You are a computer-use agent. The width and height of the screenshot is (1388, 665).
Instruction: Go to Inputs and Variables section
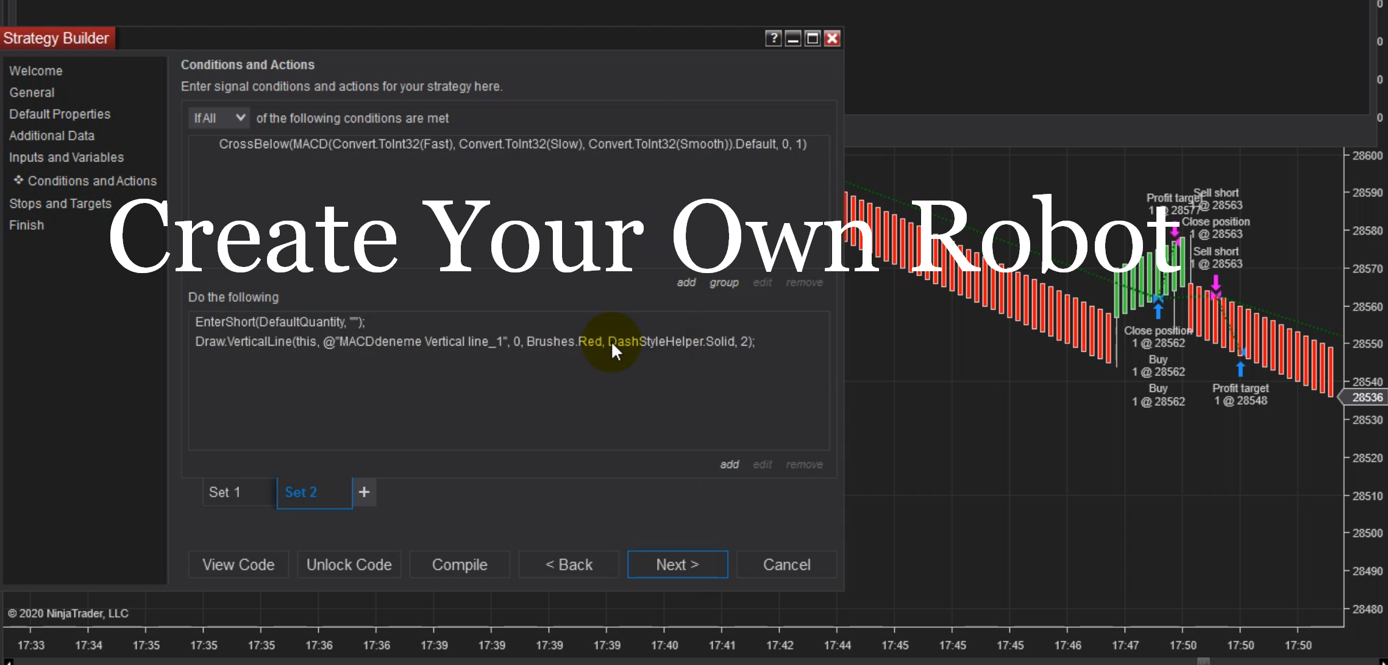coord(66,157)
